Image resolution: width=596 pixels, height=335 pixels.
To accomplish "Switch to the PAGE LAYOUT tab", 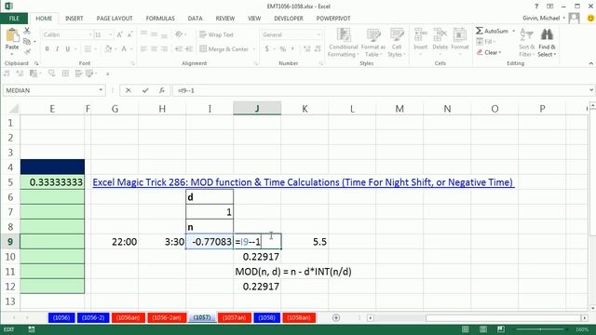I will point(115,19).
